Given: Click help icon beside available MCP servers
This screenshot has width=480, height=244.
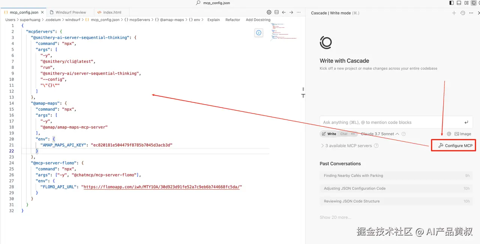Looking at the screenshot, I should click(376, 146).
